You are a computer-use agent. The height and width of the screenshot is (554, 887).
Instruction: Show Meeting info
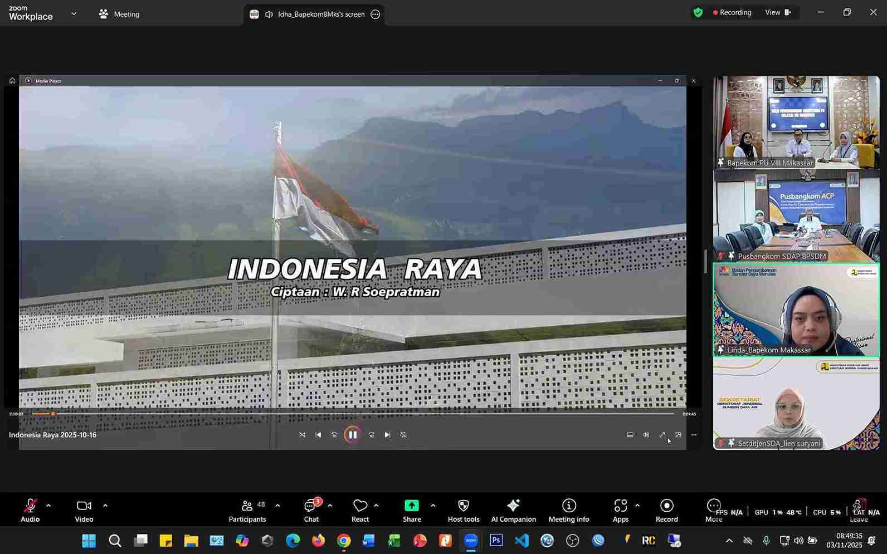click(568, 511)
